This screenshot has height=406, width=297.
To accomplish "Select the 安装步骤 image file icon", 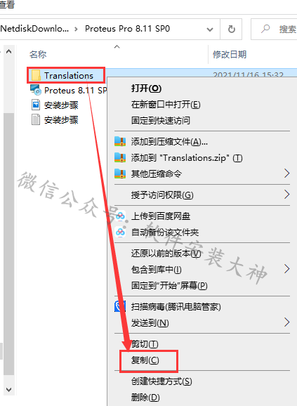I will [36, 105].
